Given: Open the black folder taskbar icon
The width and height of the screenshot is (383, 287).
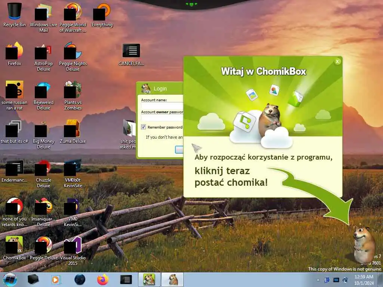Looking at the screenshot, I should pyautogui.click(x=33, y=280).
